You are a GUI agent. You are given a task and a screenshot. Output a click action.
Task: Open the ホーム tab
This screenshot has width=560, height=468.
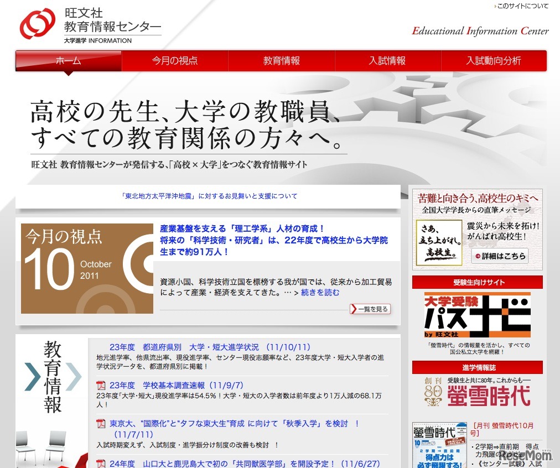pos(68,61)
